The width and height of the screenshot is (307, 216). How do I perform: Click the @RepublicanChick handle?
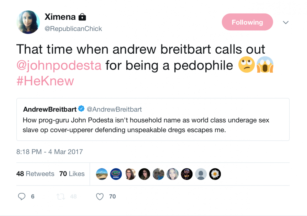[73, 29]
